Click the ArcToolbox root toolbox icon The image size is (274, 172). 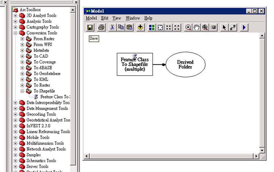click(15, 10)
